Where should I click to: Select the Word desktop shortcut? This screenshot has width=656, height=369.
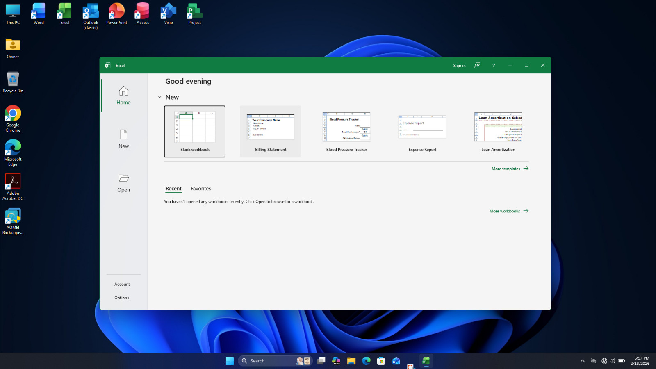click(39, 14)
